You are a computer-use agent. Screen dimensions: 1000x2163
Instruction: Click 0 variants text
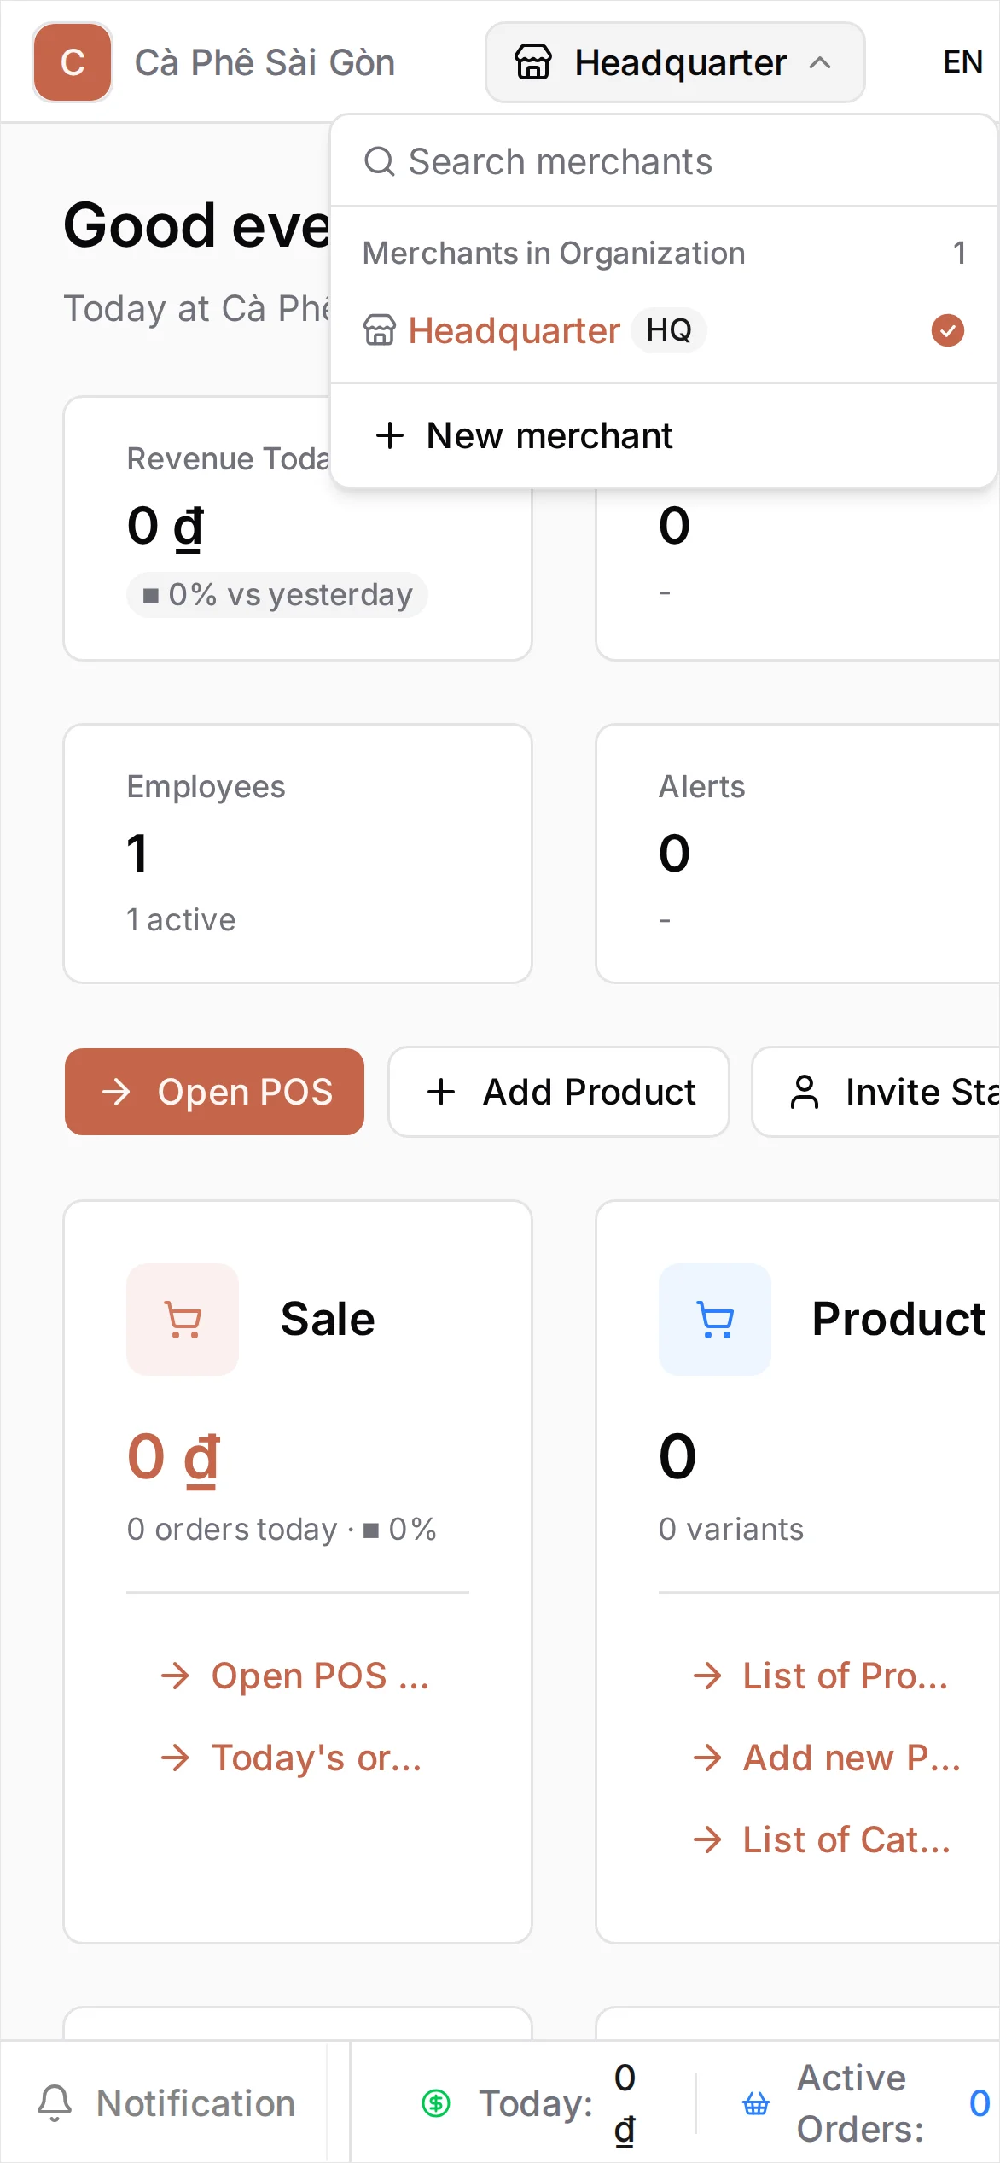(731, 1529)
